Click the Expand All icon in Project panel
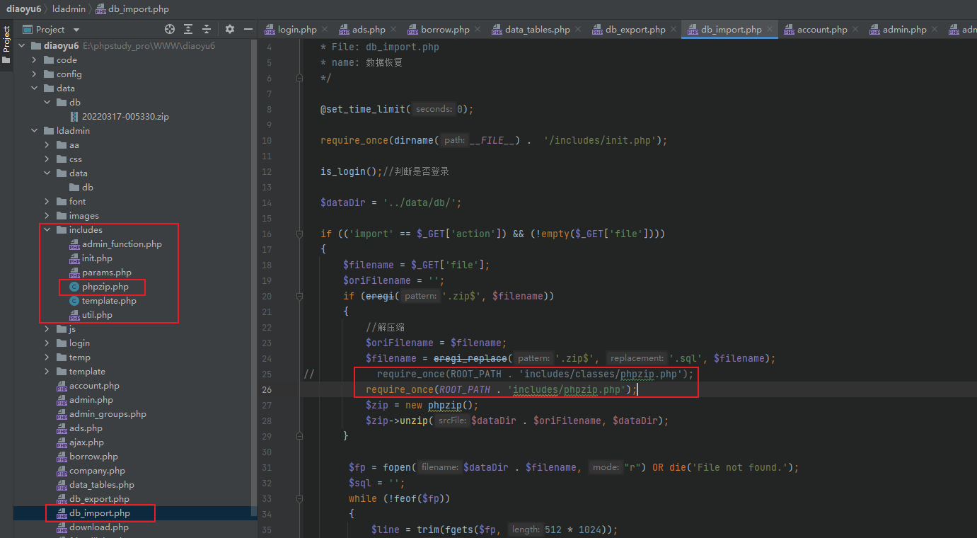 (x=188, y=29)
